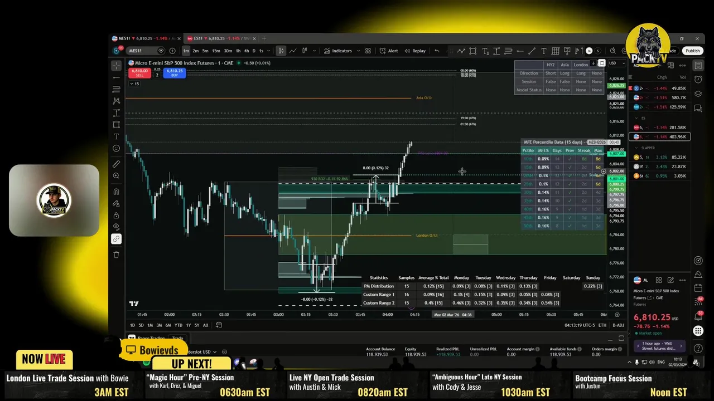Start bar Replay mode
Viewport: 714px width, 401px height.
(x=415, y=51)
